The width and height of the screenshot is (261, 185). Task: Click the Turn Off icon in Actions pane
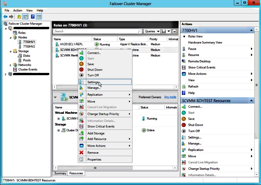(x=184, y=131)
